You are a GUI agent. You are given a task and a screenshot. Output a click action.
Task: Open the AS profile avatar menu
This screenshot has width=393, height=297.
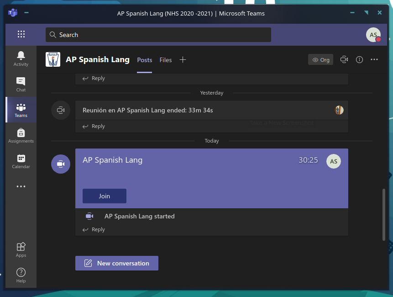[373, 35]
